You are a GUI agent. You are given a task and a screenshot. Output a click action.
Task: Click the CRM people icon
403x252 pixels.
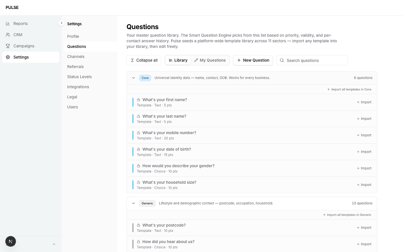click(8, 35)
